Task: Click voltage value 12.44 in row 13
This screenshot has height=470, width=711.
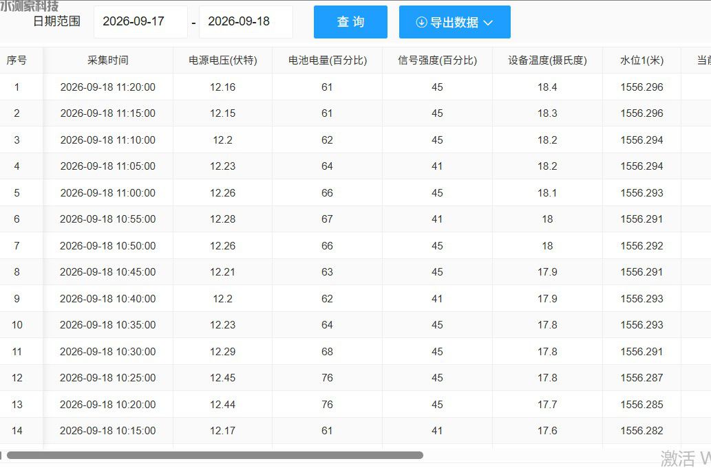Action: [222, 405]
